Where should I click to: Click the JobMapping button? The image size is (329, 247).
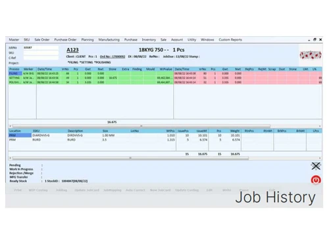113,190
